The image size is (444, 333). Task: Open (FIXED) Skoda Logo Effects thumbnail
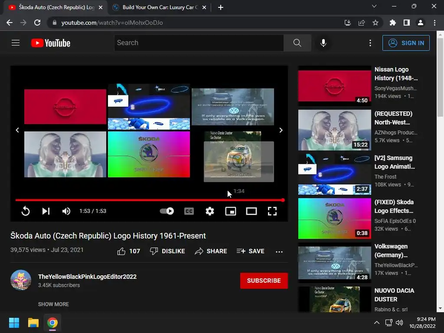[334, 219]
